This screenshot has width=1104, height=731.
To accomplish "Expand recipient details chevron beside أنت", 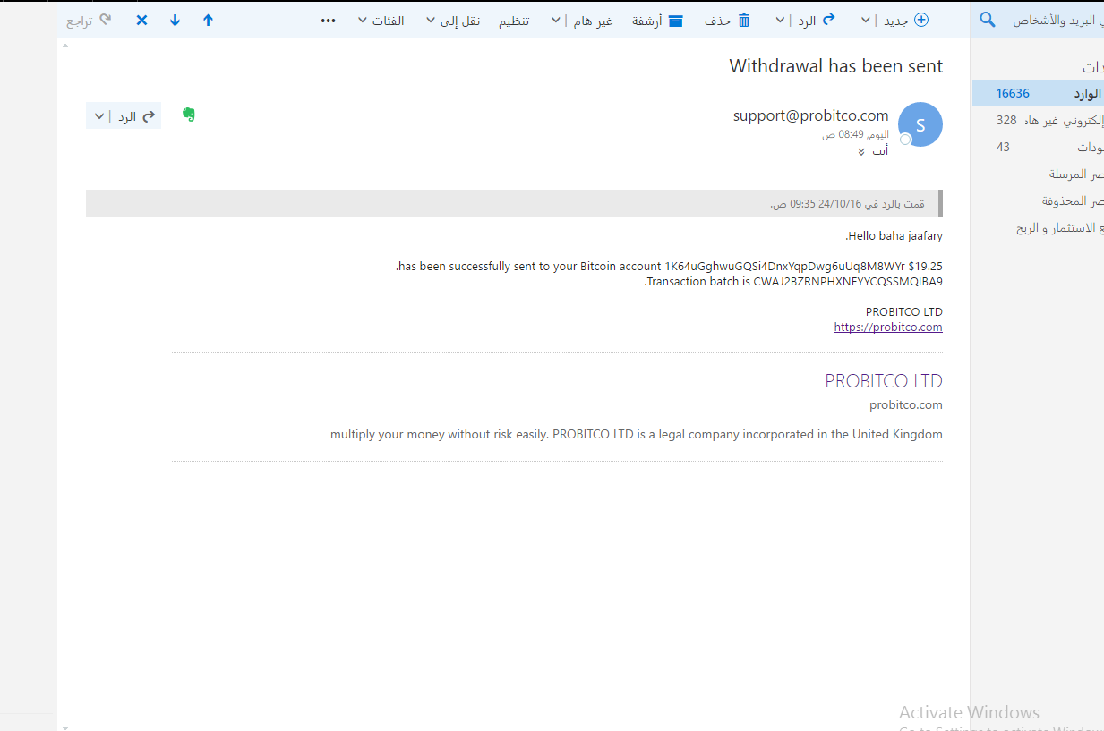I will coord(861,151).
